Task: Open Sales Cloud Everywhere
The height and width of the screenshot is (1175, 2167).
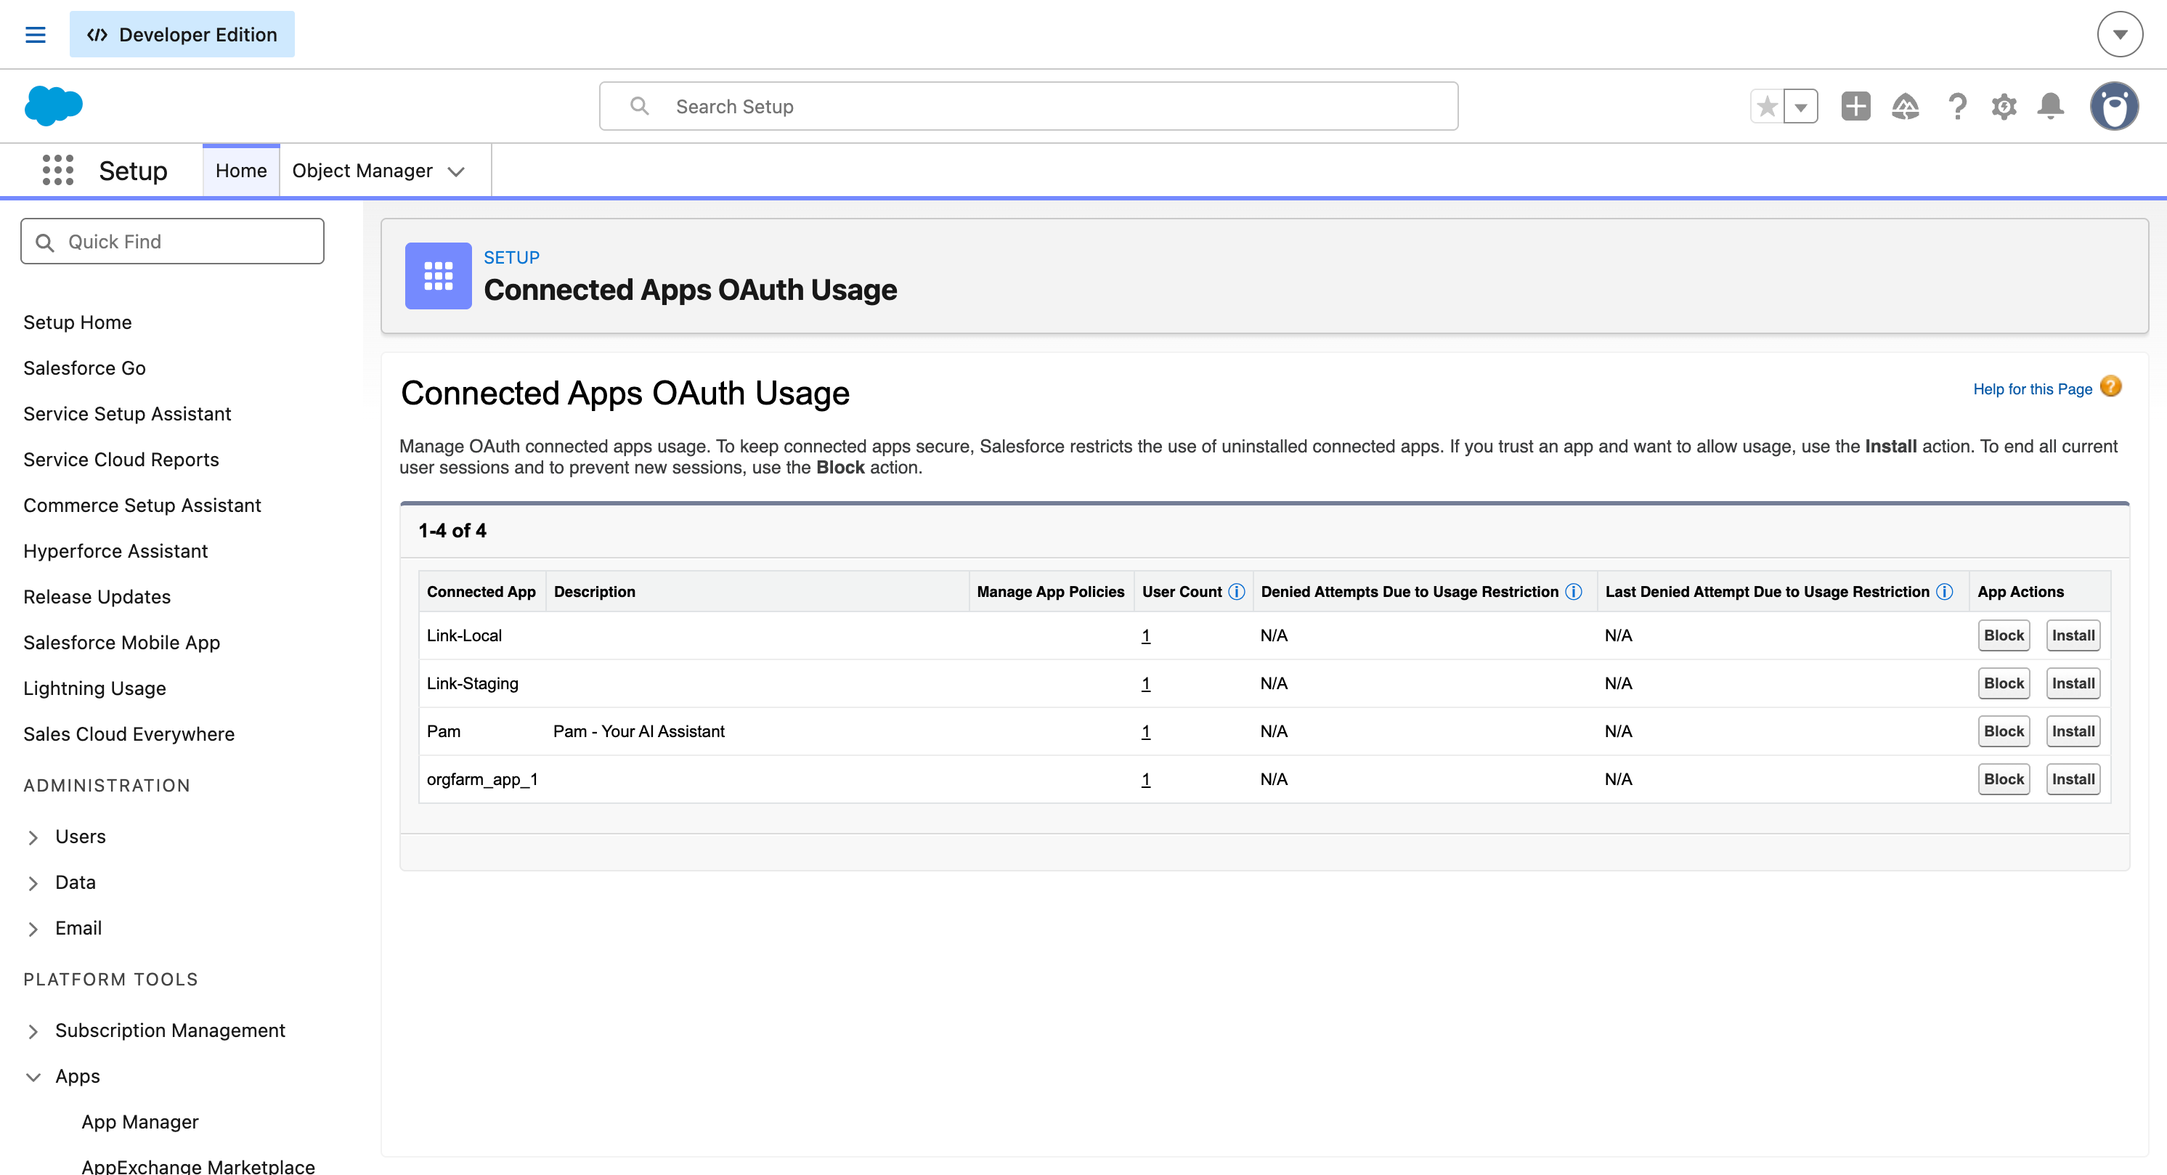Action: point(129,734)
